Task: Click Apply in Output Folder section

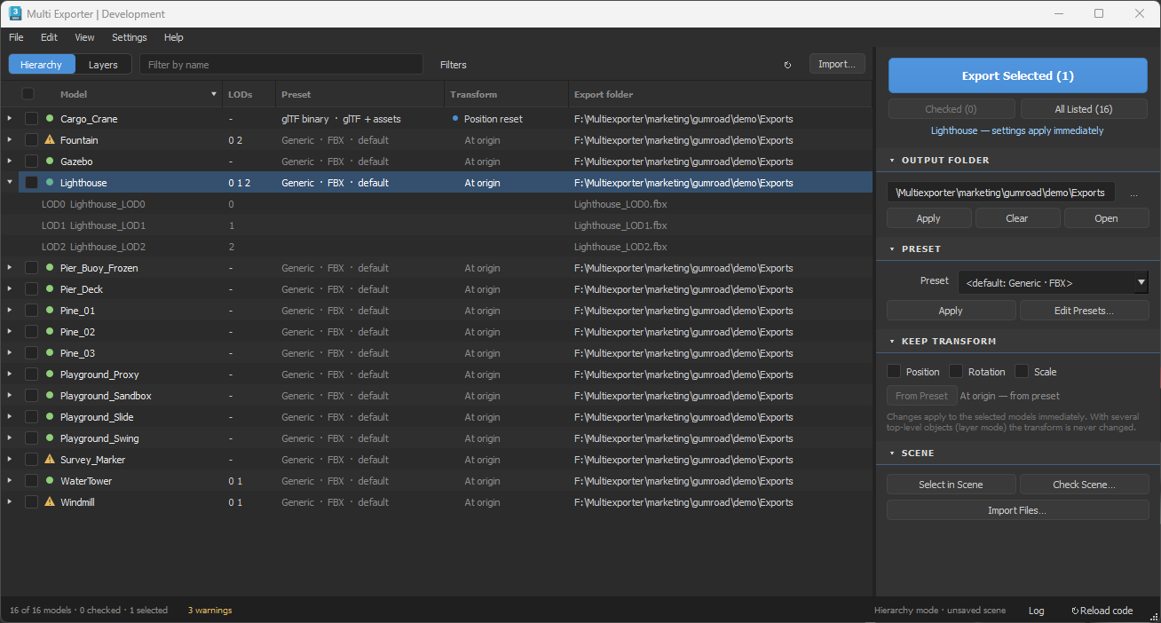Action: (928, 218)
